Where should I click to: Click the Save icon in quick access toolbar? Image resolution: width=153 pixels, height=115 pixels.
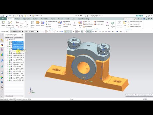[7, 16]
